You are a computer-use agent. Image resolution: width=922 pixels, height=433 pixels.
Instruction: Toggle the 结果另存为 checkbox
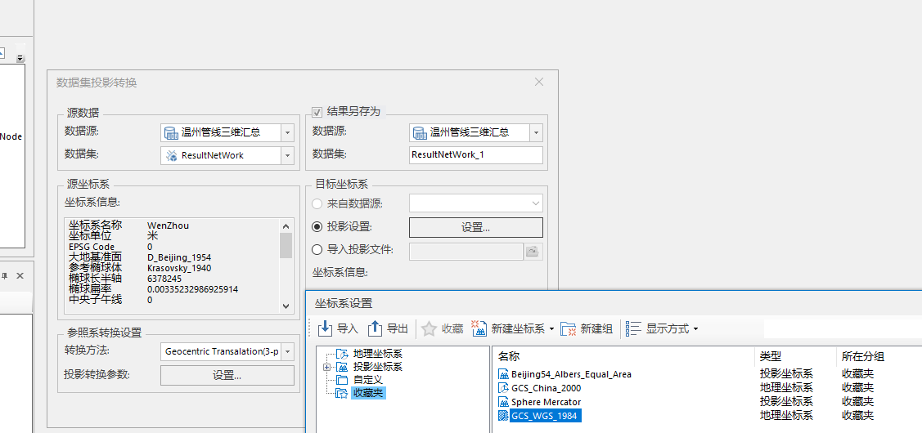tap(317, 112)
